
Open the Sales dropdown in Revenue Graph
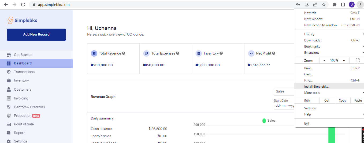pos(284,91)
